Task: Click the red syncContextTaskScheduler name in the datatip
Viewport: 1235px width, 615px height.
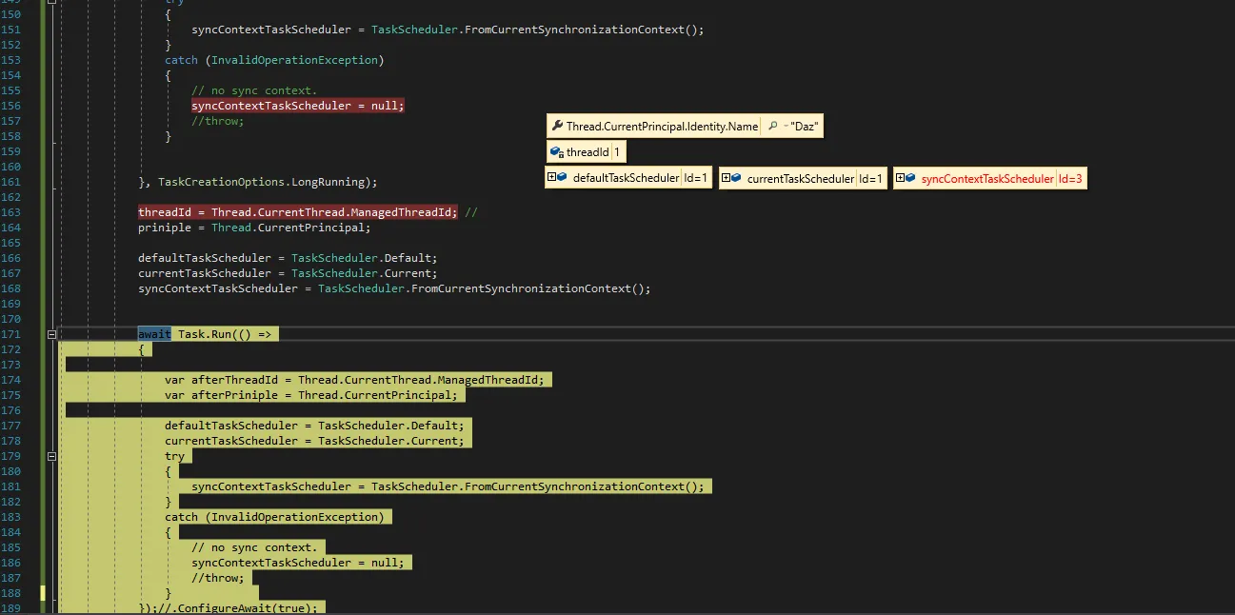Action: 987,178
